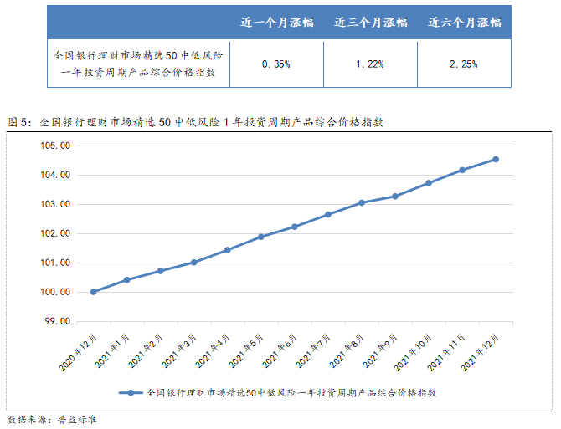Select the 2021年5月 data point marker
This screenshot has height=429, width=561.
(261, 237)
